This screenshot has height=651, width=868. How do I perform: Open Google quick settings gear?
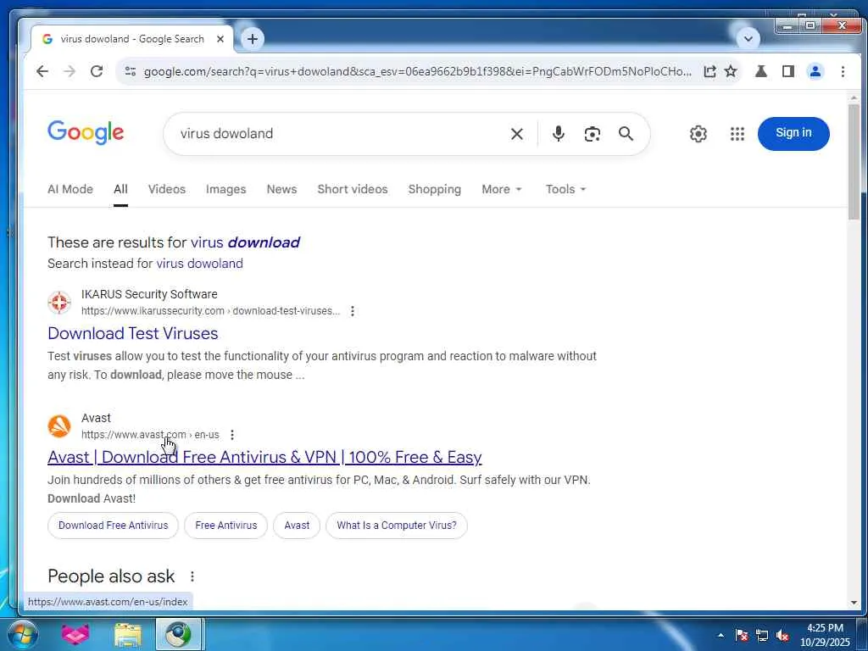click(698, 133)
